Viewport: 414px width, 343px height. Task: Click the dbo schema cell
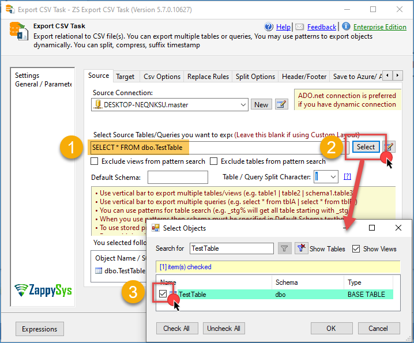[x=280, y=294]
